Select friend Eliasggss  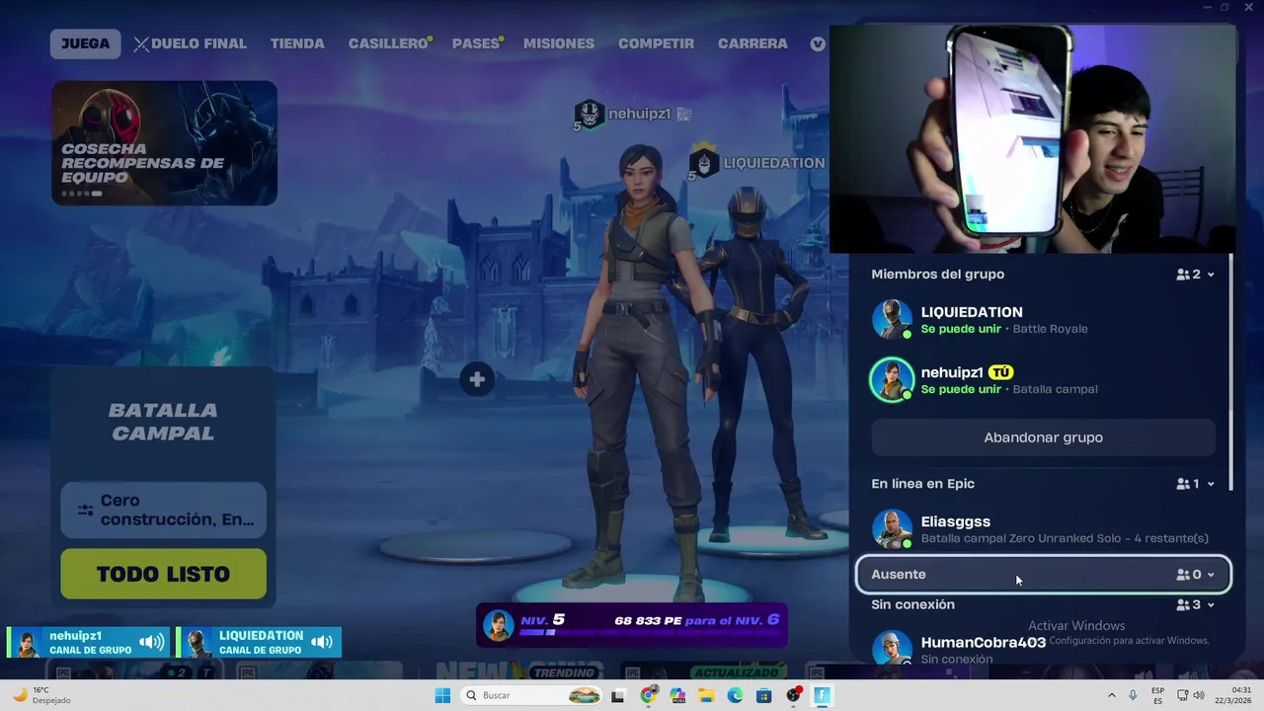click(1043, 529)
